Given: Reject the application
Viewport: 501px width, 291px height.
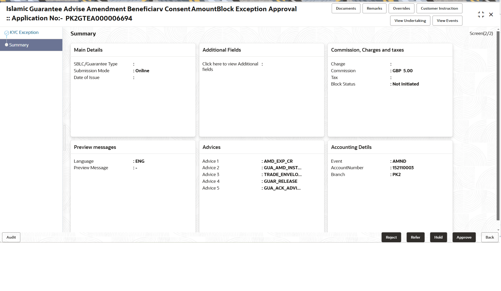Looking at the screenshot, I should pos(391,237).
